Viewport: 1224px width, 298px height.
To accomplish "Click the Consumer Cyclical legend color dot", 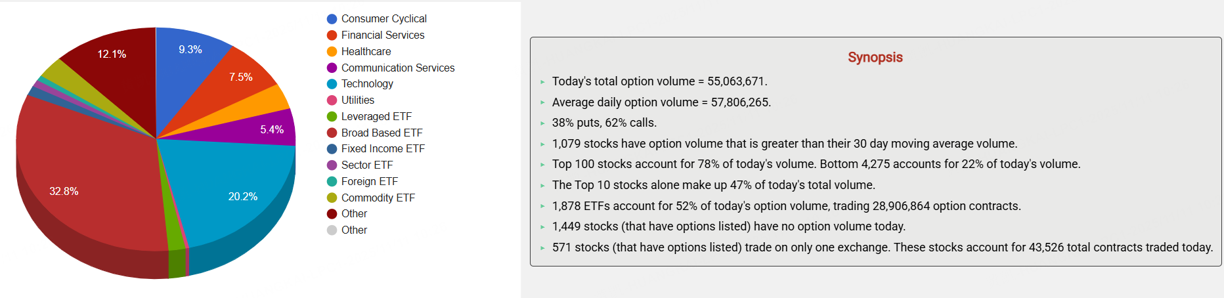I will (332, 19).
